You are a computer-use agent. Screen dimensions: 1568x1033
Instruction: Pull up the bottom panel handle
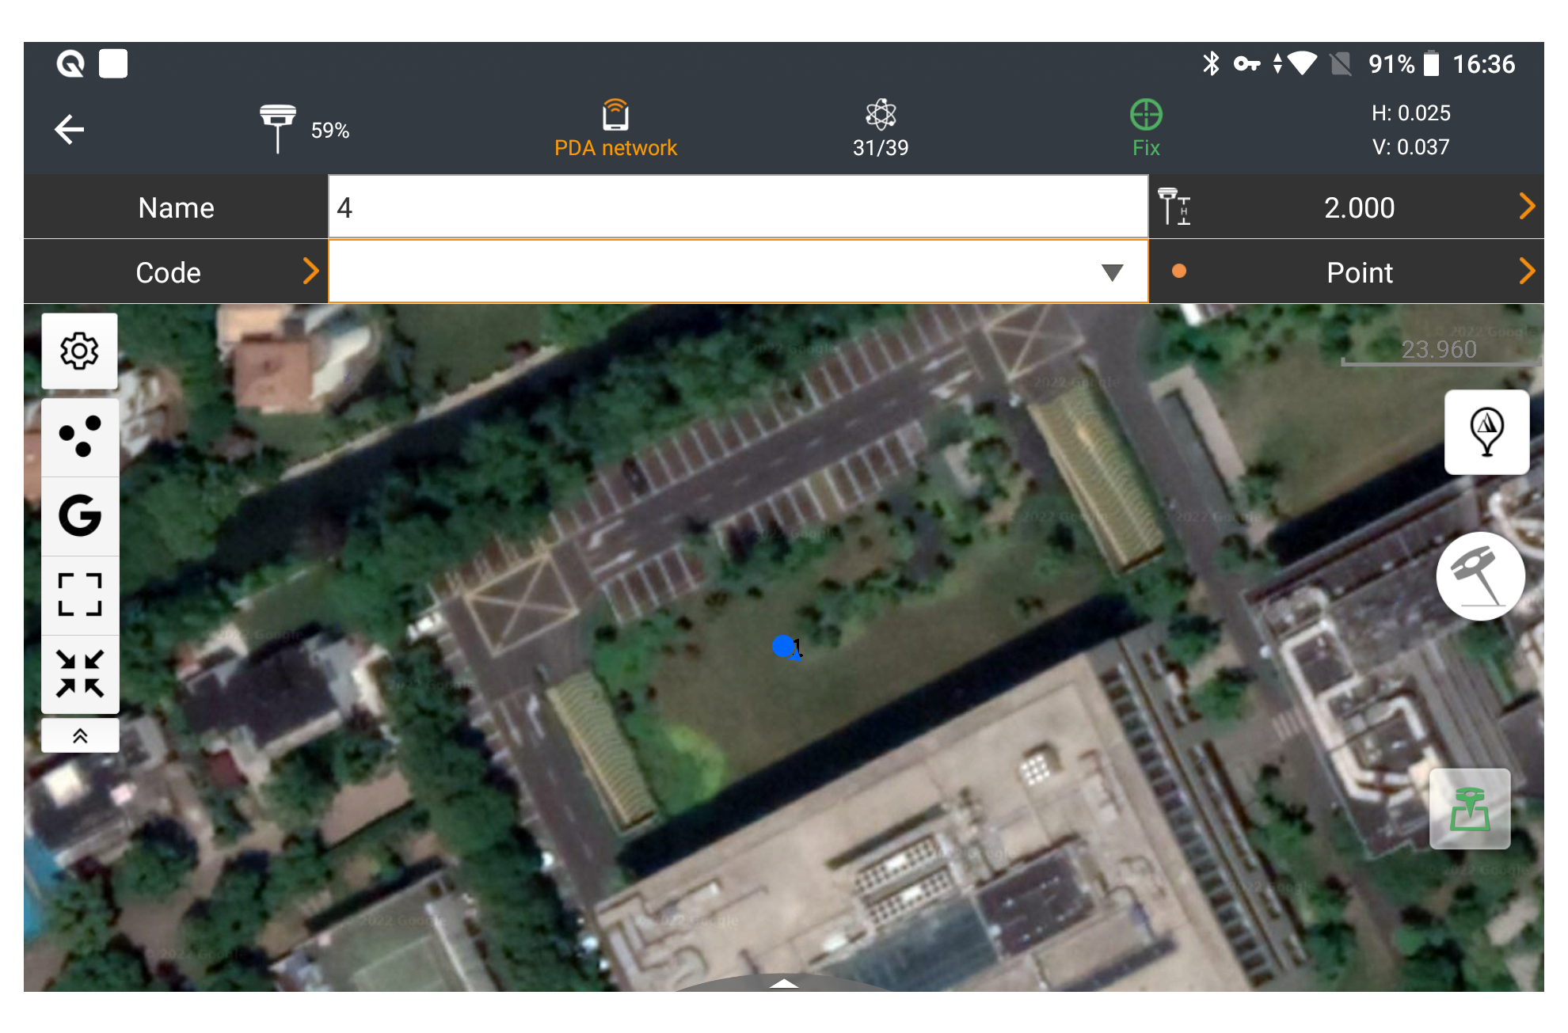click(784, 983)
